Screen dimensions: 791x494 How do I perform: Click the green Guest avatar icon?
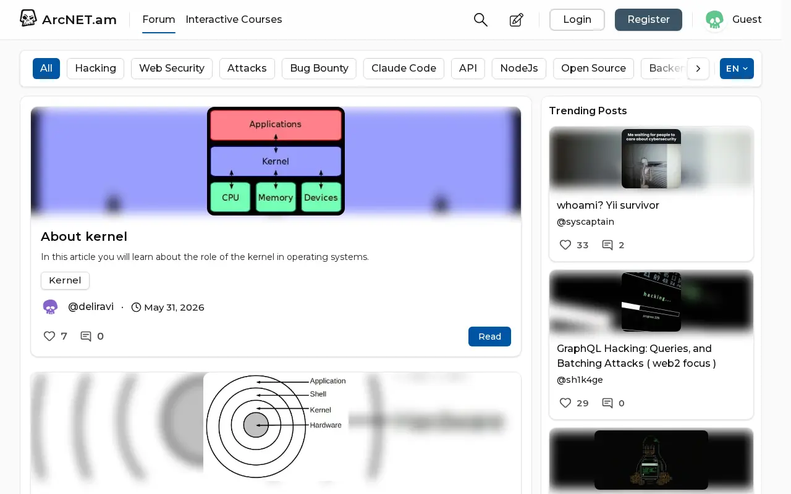[x=714, y=20]
